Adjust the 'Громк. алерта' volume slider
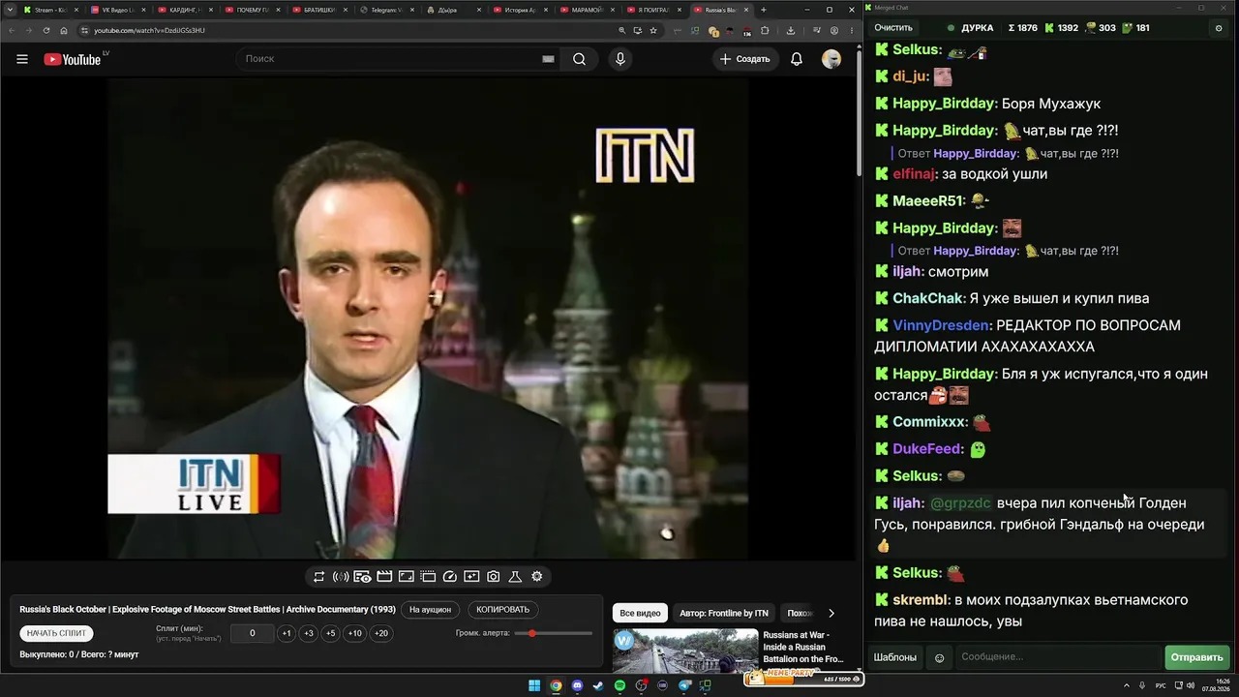 555,633
